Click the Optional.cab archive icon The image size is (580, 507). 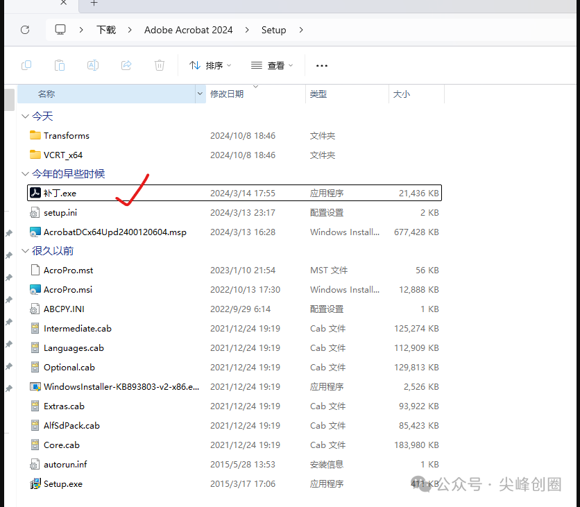pos(35,367)
